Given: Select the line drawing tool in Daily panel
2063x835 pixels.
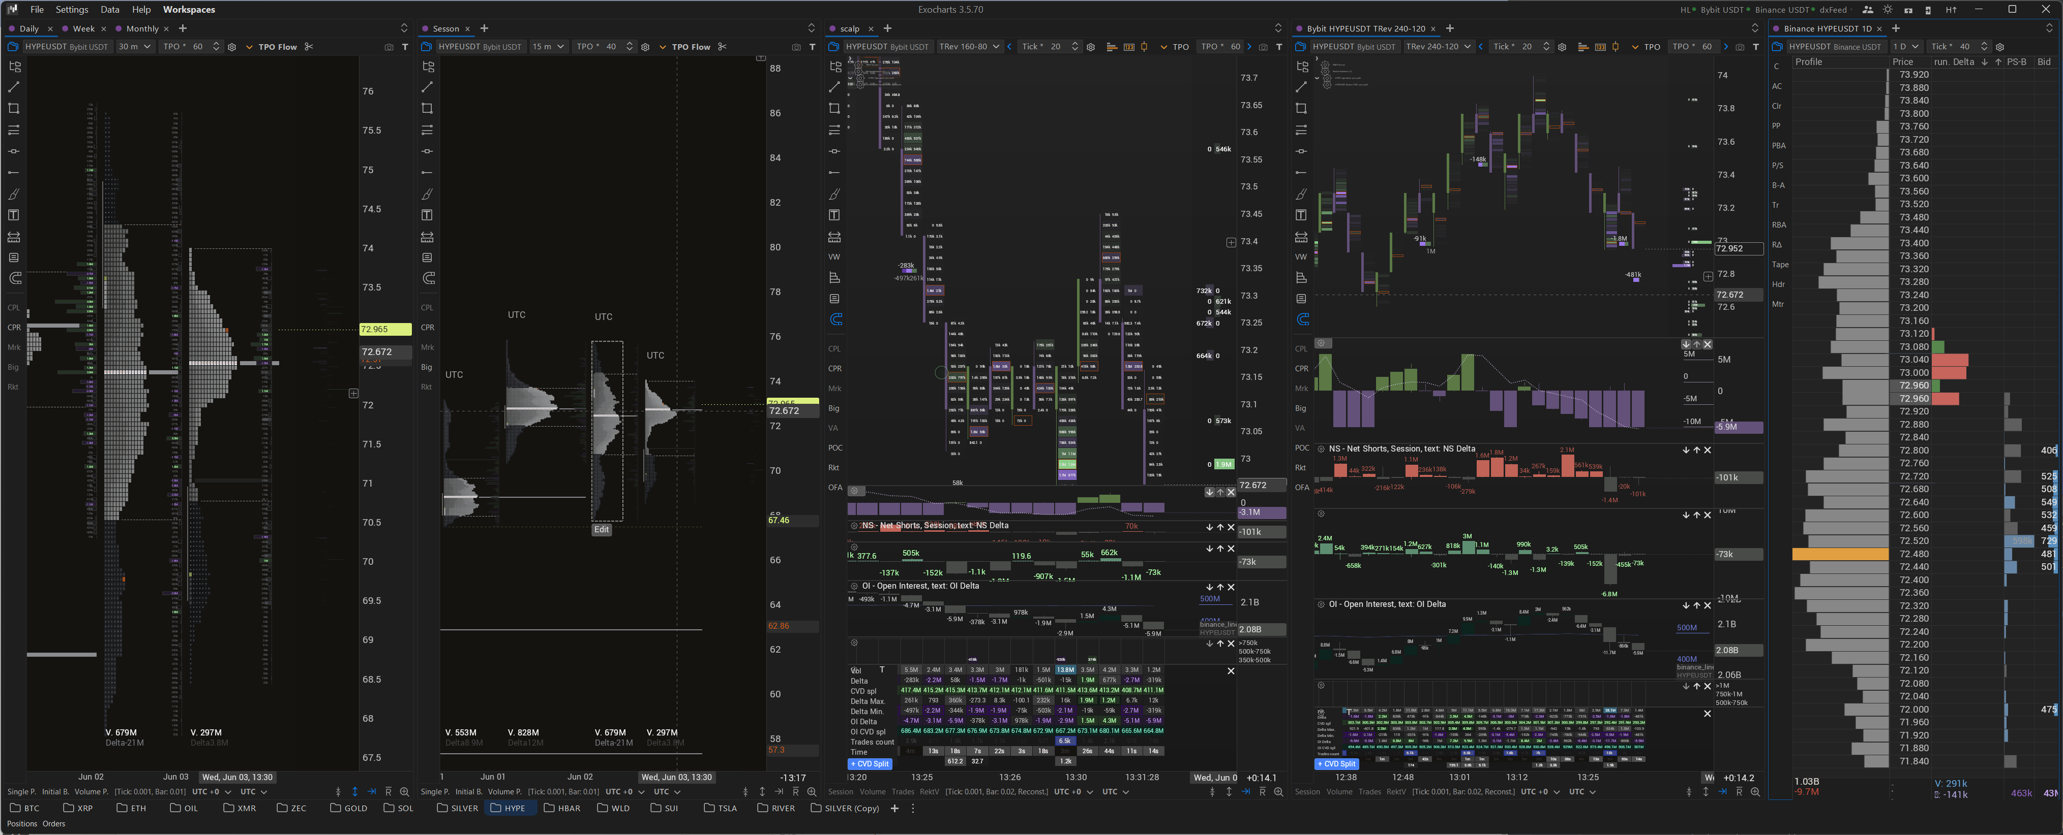Looking at the screenshot, I should point(14,86).
